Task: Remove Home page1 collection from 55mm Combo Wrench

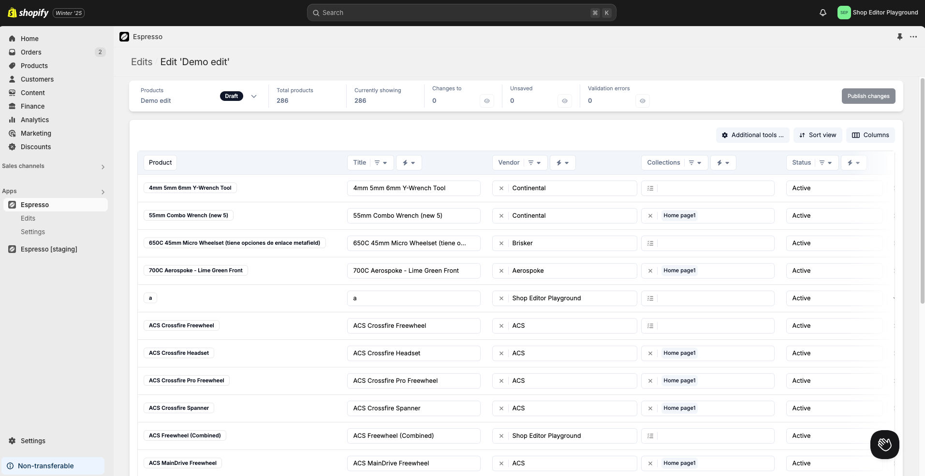Action: pyautogui.click(x=650, y=216)
